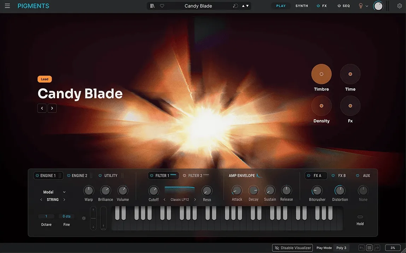
Task: Open the Poly 3 play mode dropdown
Action: (x=341, y=248)
